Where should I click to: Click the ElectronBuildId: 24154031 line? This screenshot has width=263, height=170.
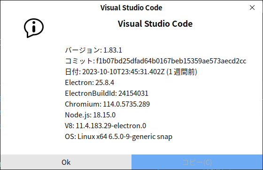click(107, 93)
